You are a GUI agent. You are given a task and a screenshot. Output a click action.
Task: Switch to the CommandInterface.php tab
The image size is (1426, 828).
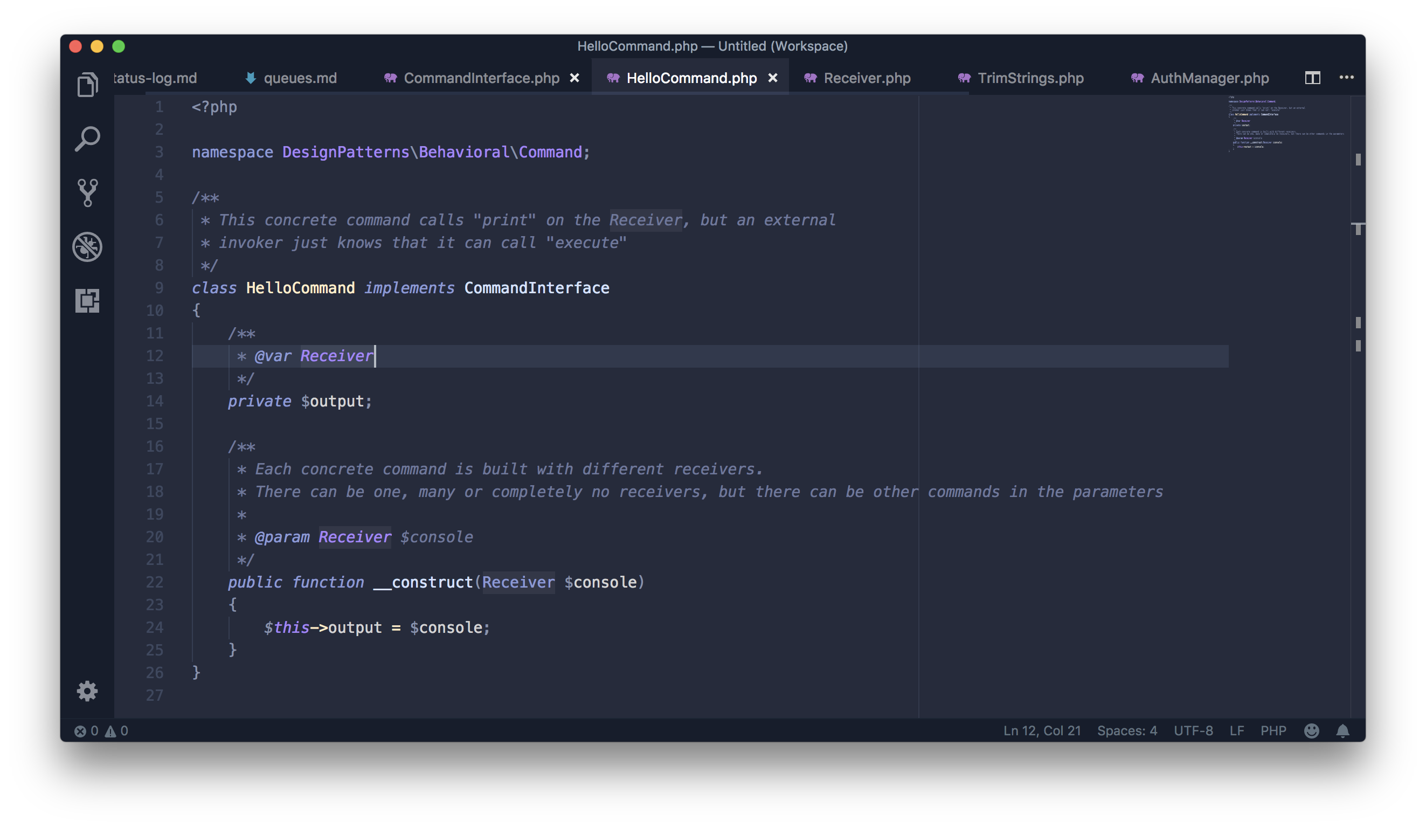pos(481,78)
